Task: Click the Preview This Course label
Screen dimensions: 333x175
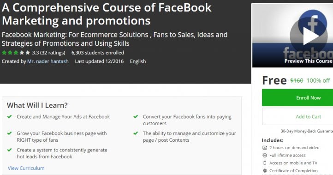Action: (x=309, y=61)
